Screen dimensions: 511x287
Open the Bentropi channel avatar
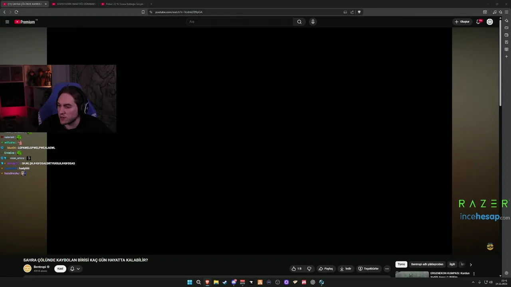click(x=27, y=269)
